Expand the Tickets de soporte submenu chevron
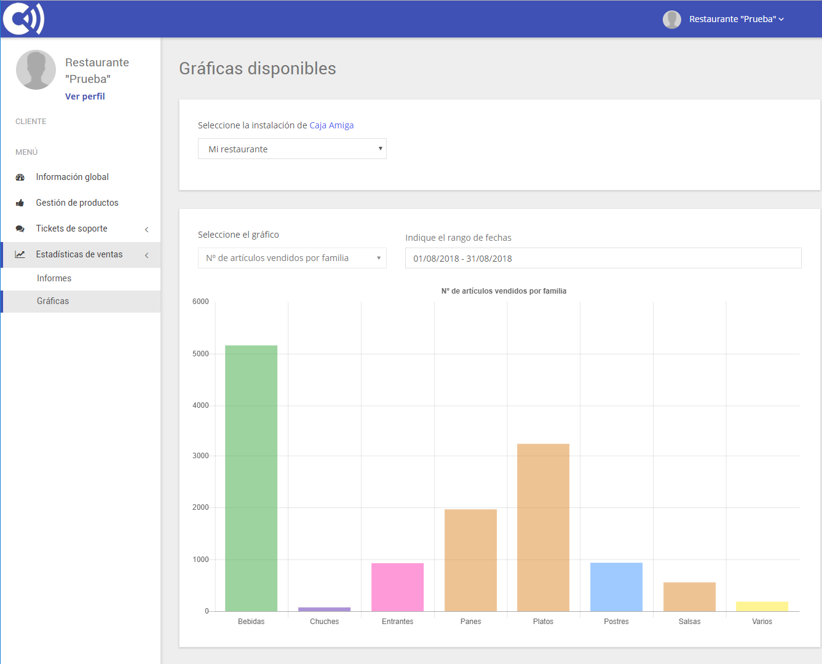This screenshot has width=822, height=664. (x=146, y=230)
